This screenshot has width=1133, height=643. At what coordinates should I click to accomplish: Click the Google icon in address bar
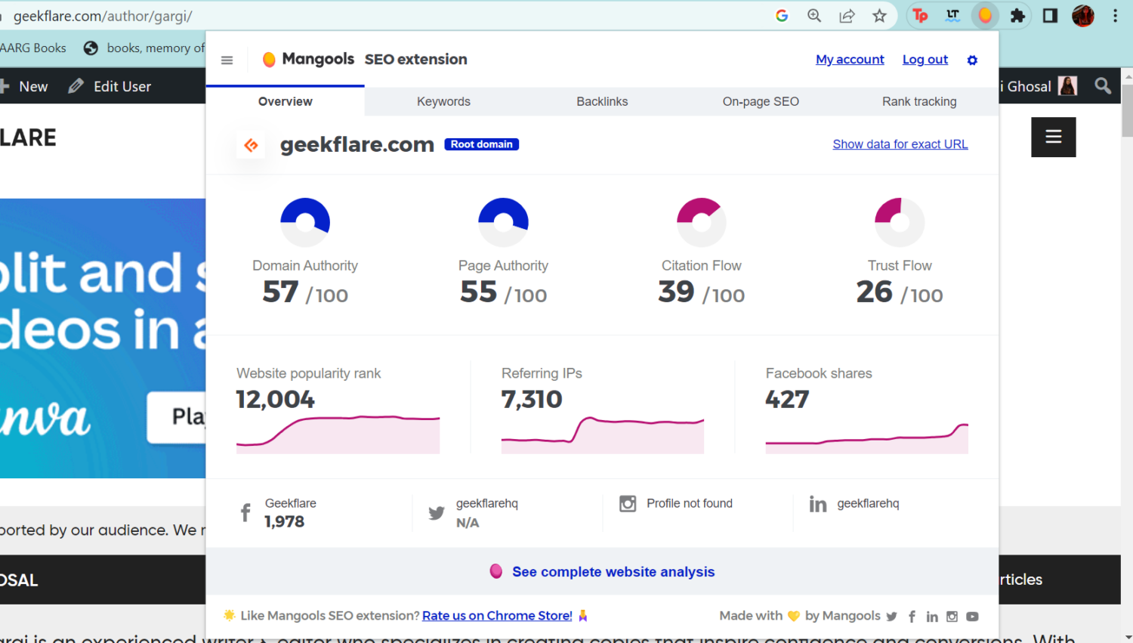(782, 15)
